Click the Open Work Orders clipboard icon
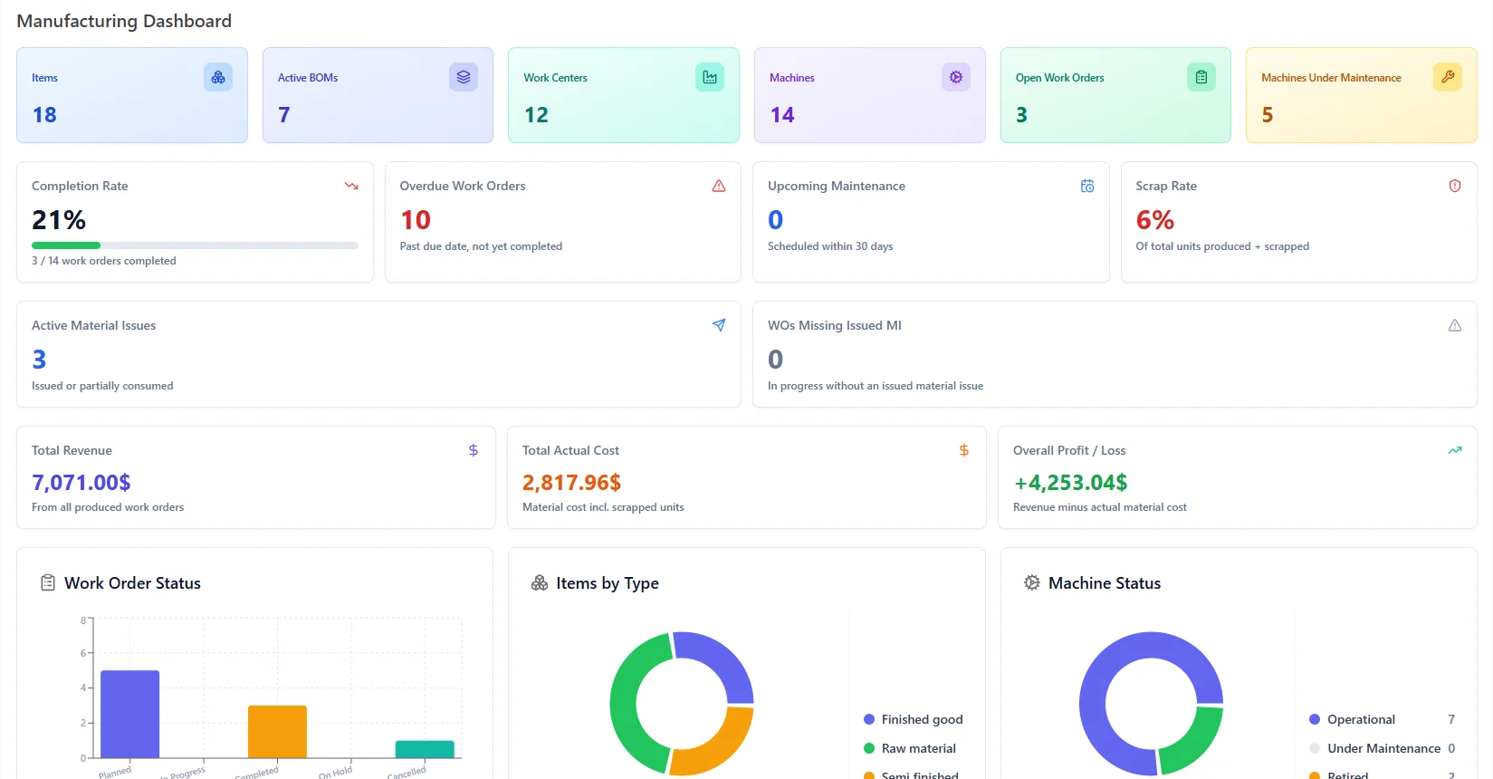 [x=1201, y=77]
